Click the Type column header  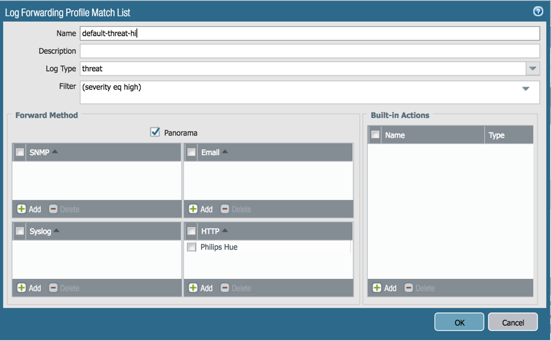point(496,135)
